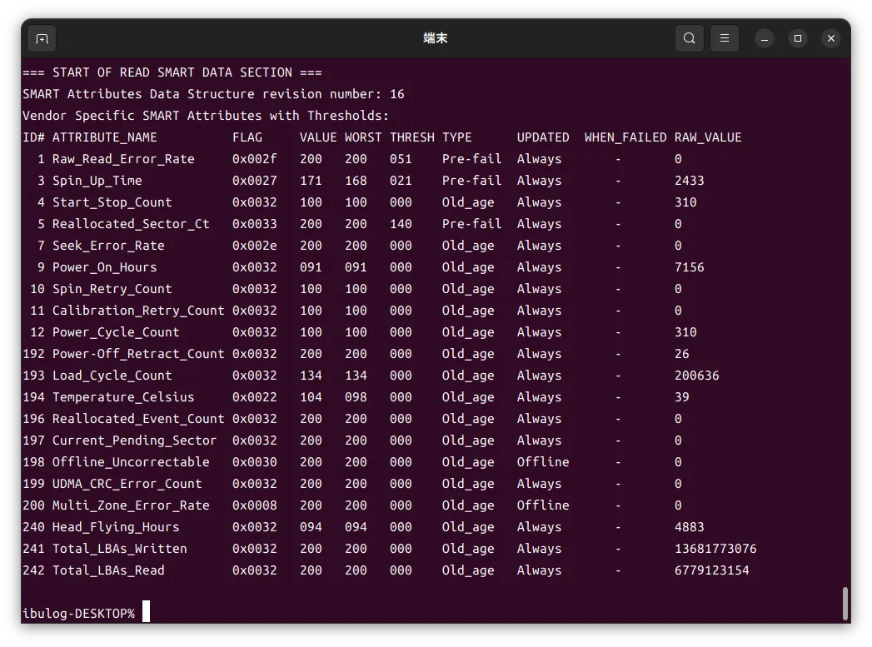Viewport: 872px width, 647px height.
Task: Click the Head_Flying_Hours raw value 4883
Action: [x=689, y=527]
